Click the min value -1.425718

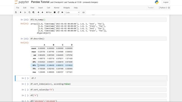[50, 59]
